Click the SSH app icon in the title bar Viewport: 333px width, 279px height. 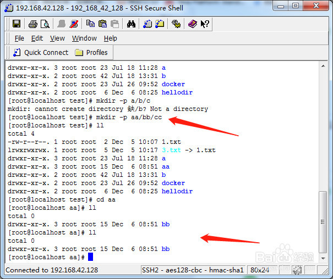coord(9,8)
